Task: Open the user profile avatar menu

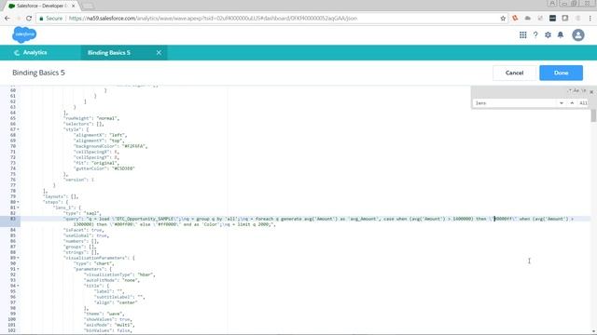Action: pyautogui.click(x=578, y=35)
